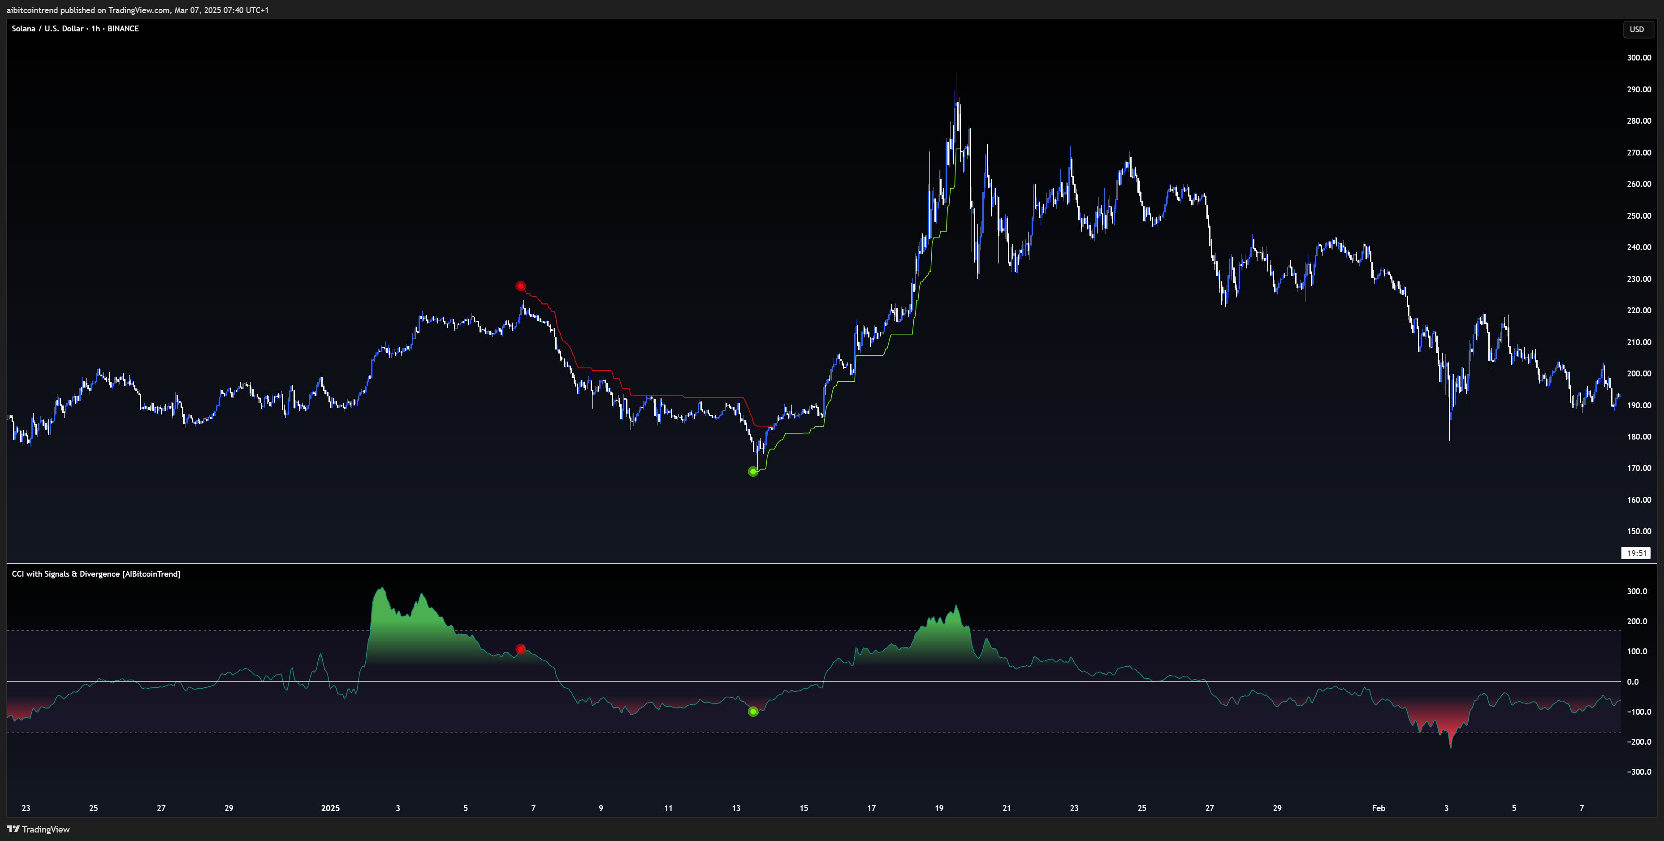Click the 250.00 price axis label
1664x841 pixels.
click(1639, 216)
